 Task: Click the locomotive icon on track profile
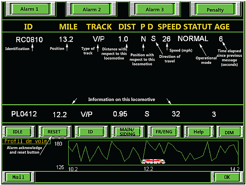[153, 161]
